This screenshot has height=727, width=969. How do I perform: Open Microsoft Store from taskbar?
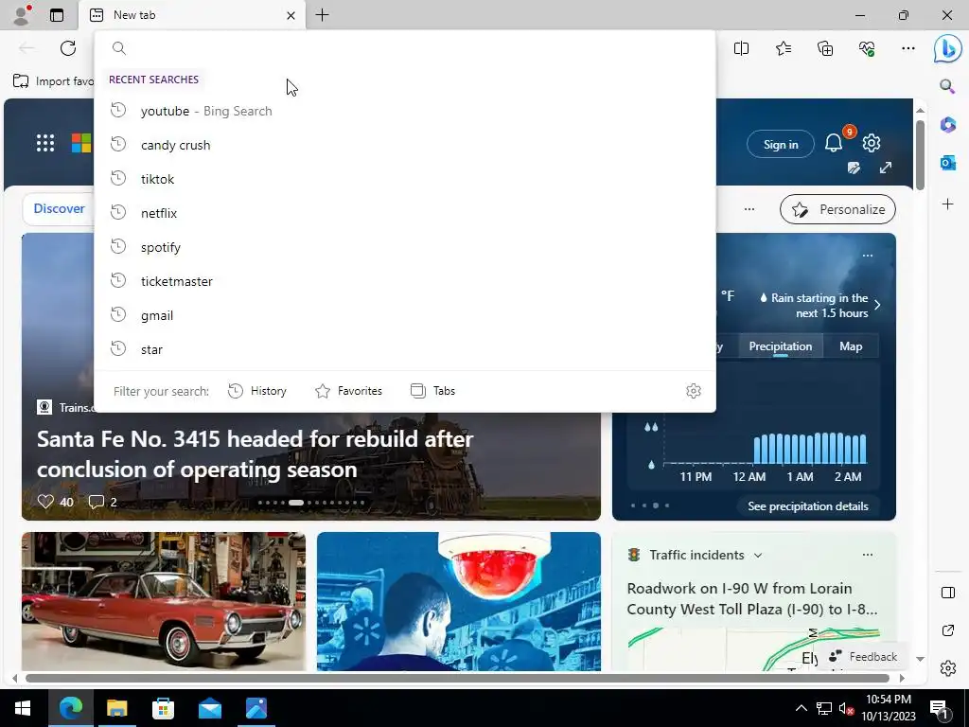163,708
